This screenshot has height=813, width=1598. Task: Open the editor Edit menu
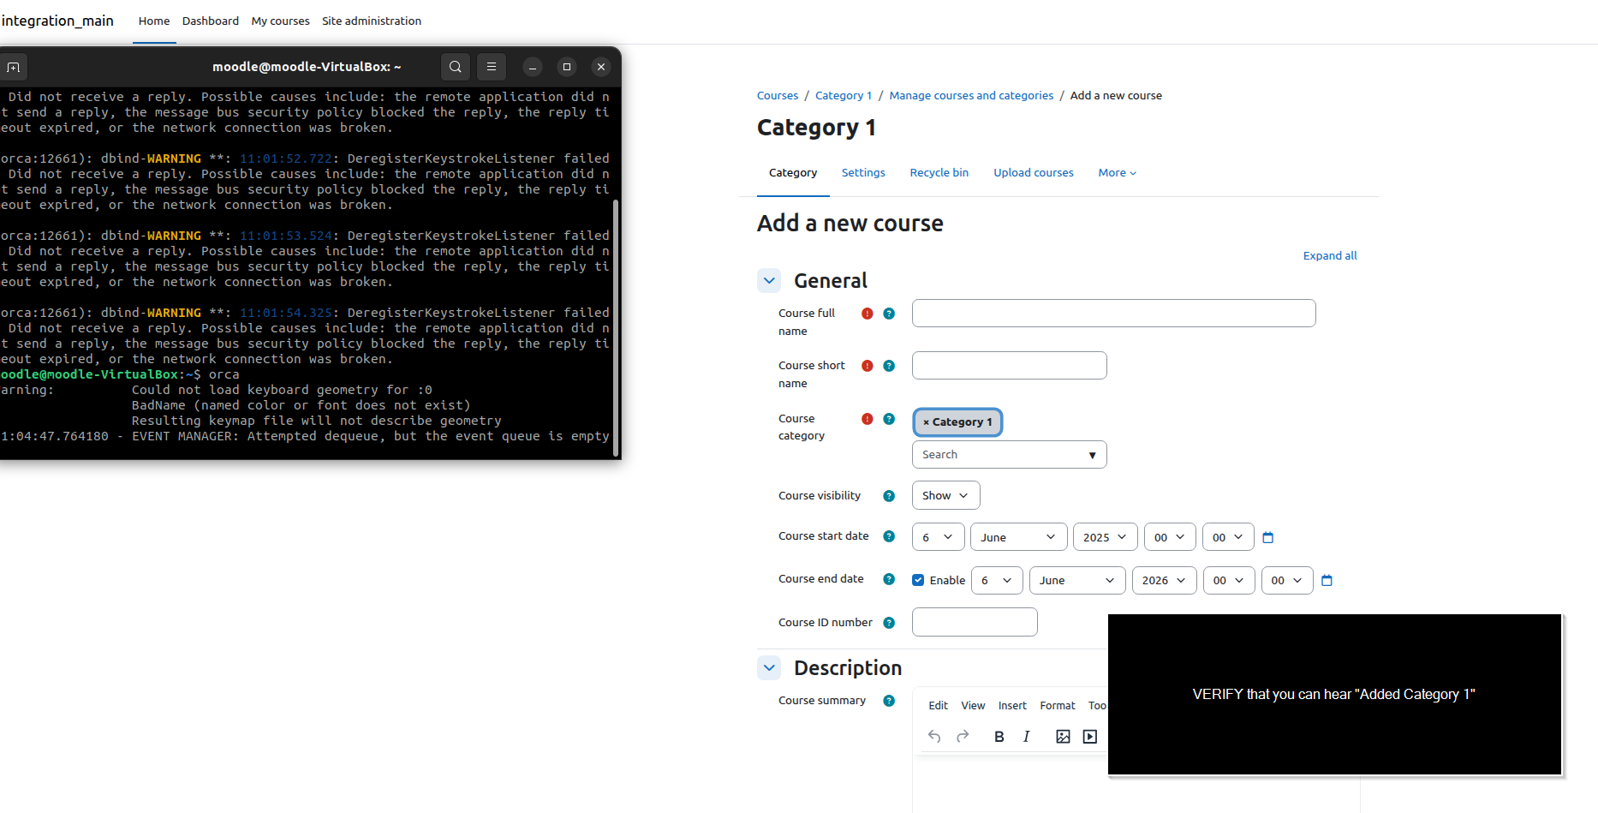(939, 706)
